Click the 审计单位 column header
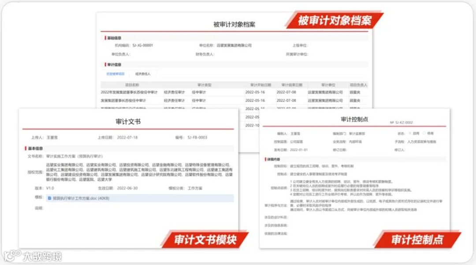The width and height of the screenshot is (476, 265). 328,85
